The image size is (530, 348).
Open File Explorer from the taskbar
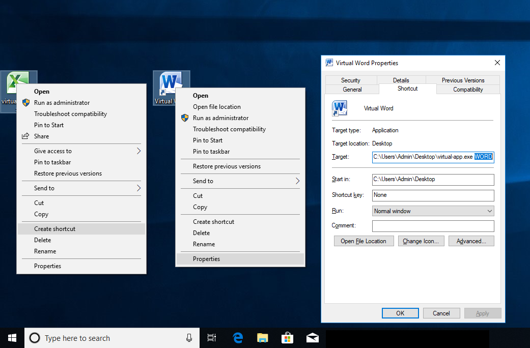(262, 338)
